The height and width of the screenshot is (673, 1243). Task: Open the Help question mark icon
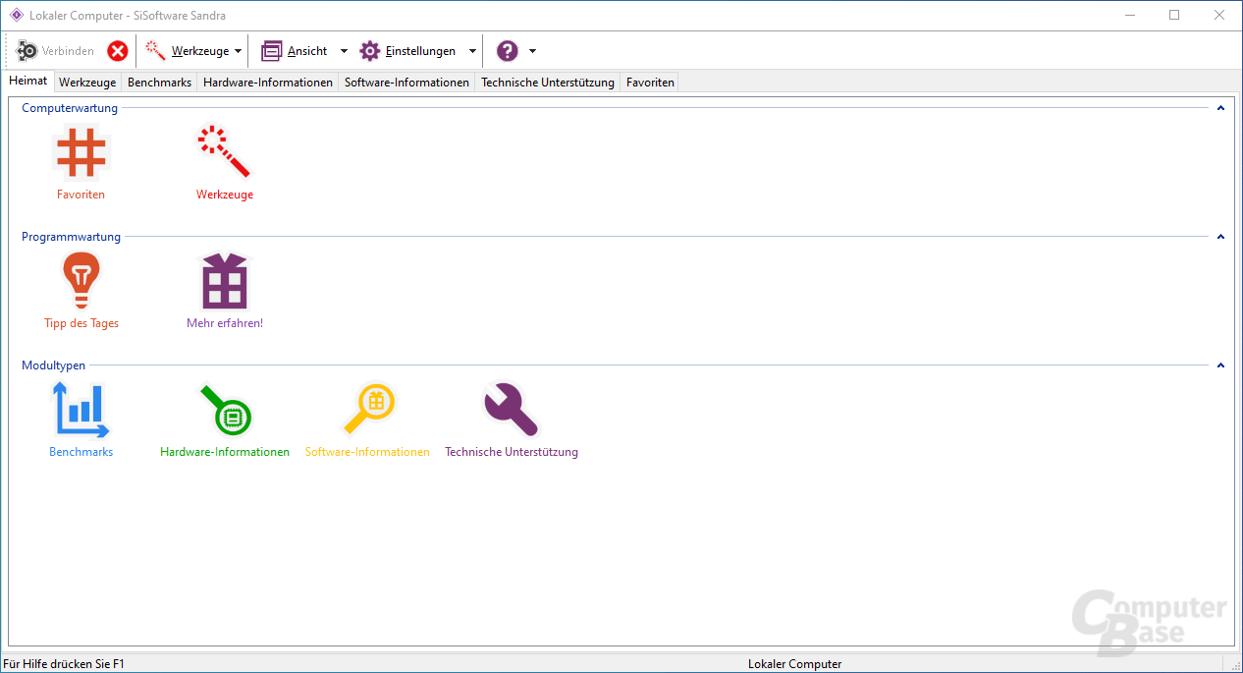(x=507, y=50)
